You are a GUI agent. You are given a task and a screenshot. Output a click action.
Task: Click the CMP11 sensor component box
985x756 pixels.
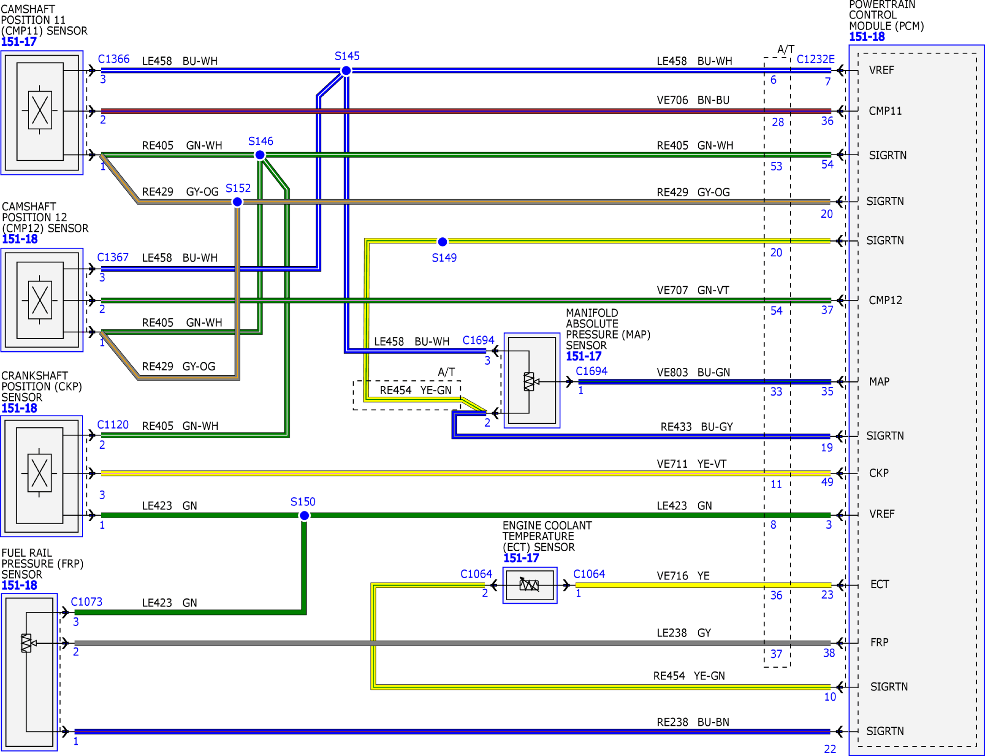(42, 113)
